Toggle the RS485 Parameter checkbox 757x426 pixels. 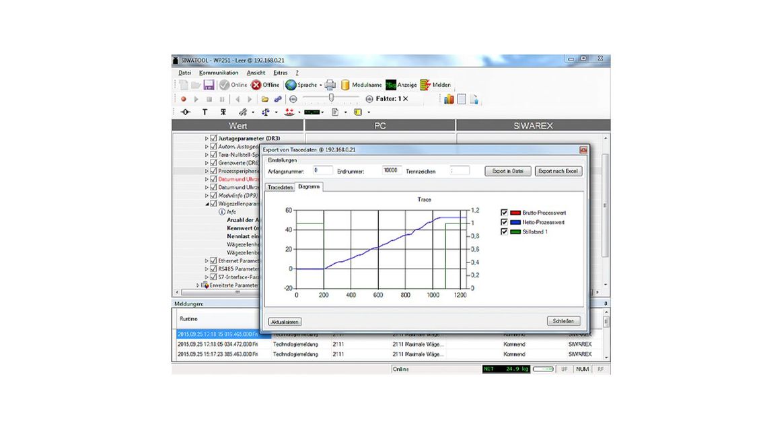213,269
